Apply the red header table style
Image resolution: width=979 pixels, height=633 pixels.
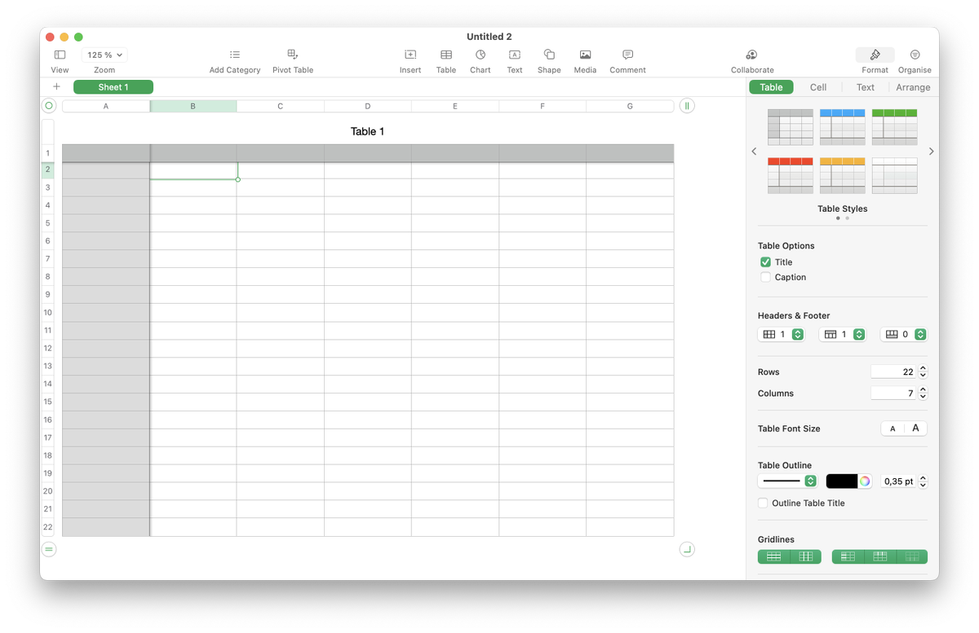(790, 176)
